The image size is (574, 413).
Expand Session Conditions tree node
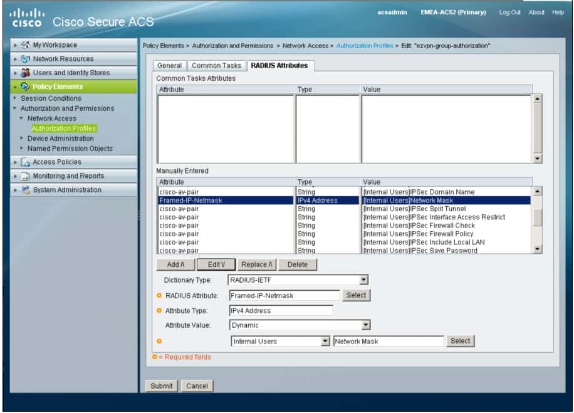[15, 98]
